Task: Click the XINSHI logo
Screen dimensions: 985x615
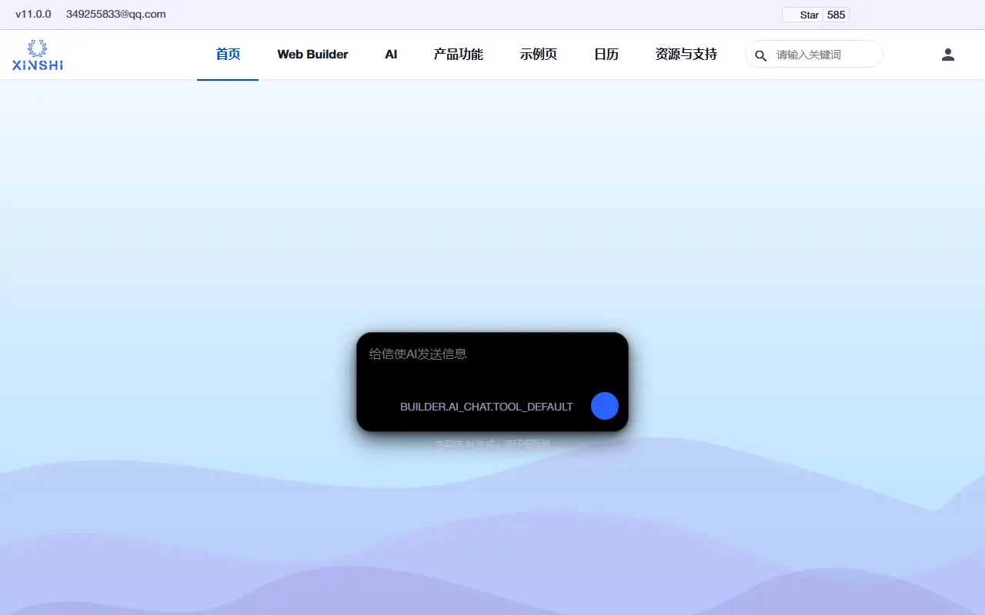Action: click(38, 55)
